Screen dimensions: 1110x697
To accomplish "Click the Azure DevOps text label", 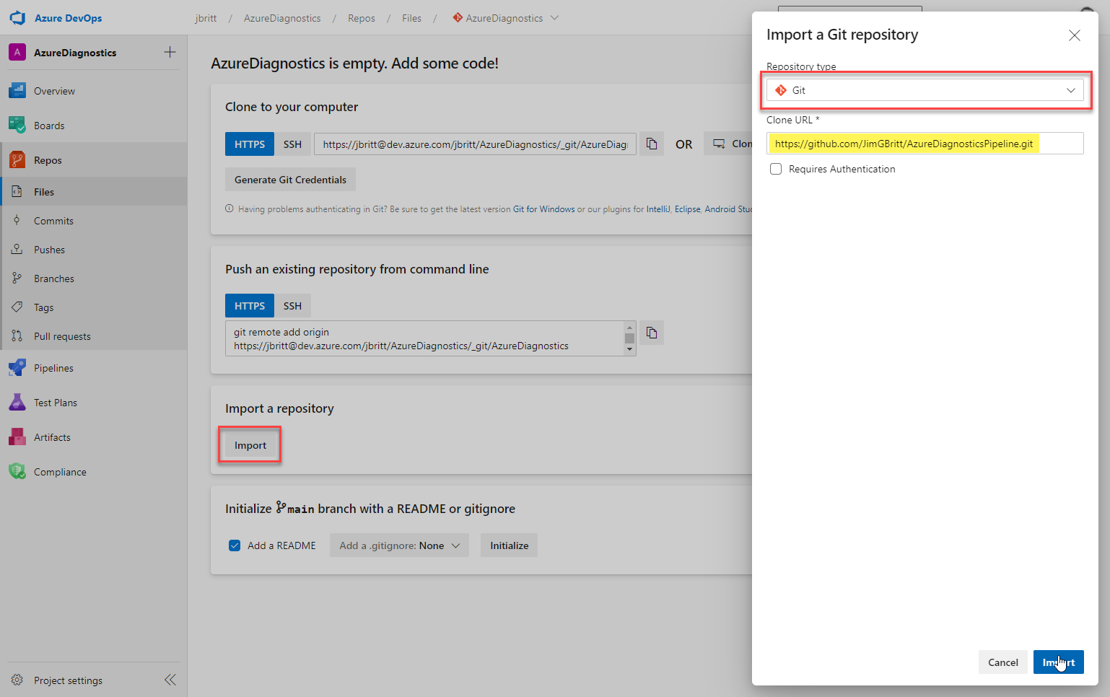I will pos(69,18).
